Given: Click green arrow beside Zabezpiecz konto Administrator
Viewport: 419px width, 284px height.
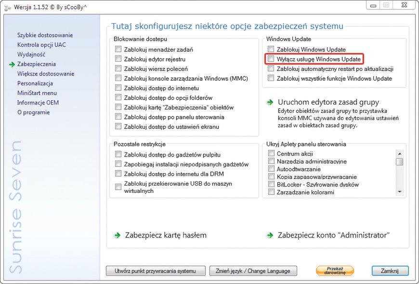Looking at the screenshot, I should point(270,235).
